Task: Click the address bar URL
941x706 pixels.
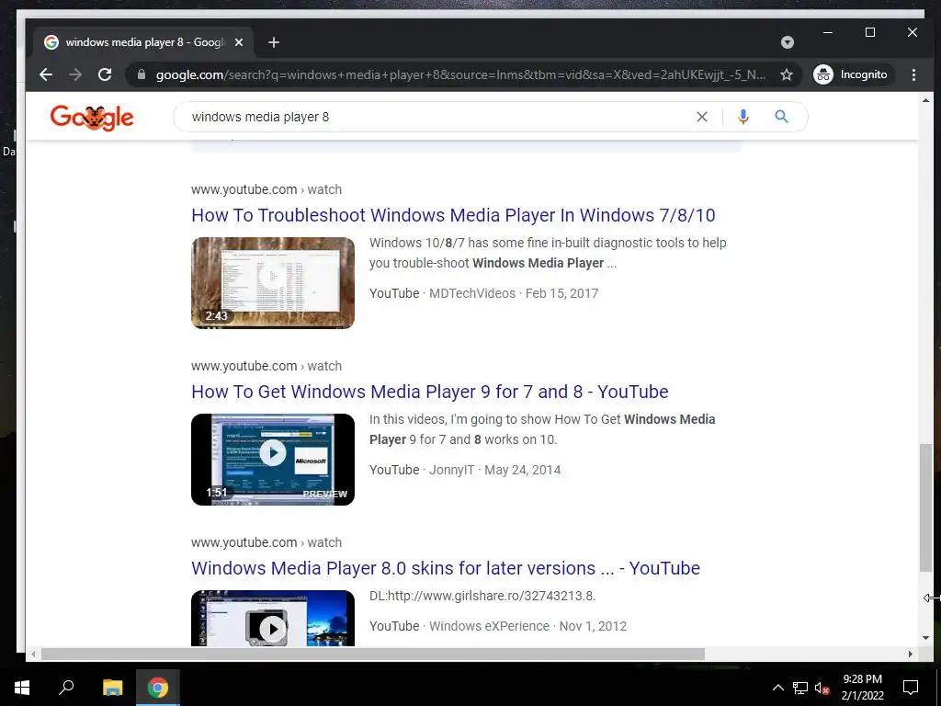Action: click(459, 74)
